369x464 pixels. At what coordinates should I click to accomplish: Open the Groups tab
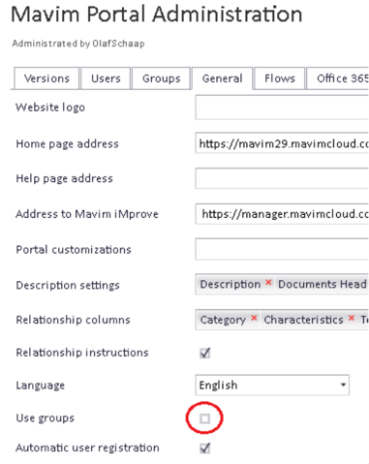click(x=161, y=78)
